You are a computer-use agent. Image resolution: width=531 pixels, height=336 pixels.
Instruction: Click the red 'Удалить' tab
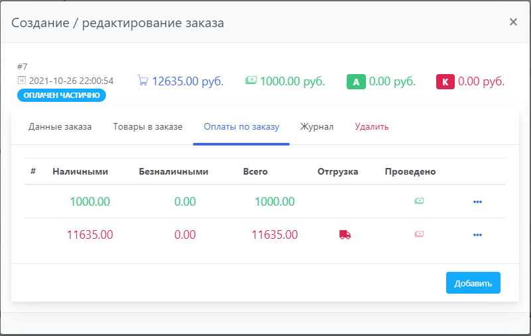371,126
